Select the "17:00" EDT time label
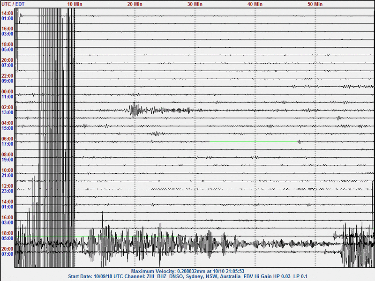 7,144
